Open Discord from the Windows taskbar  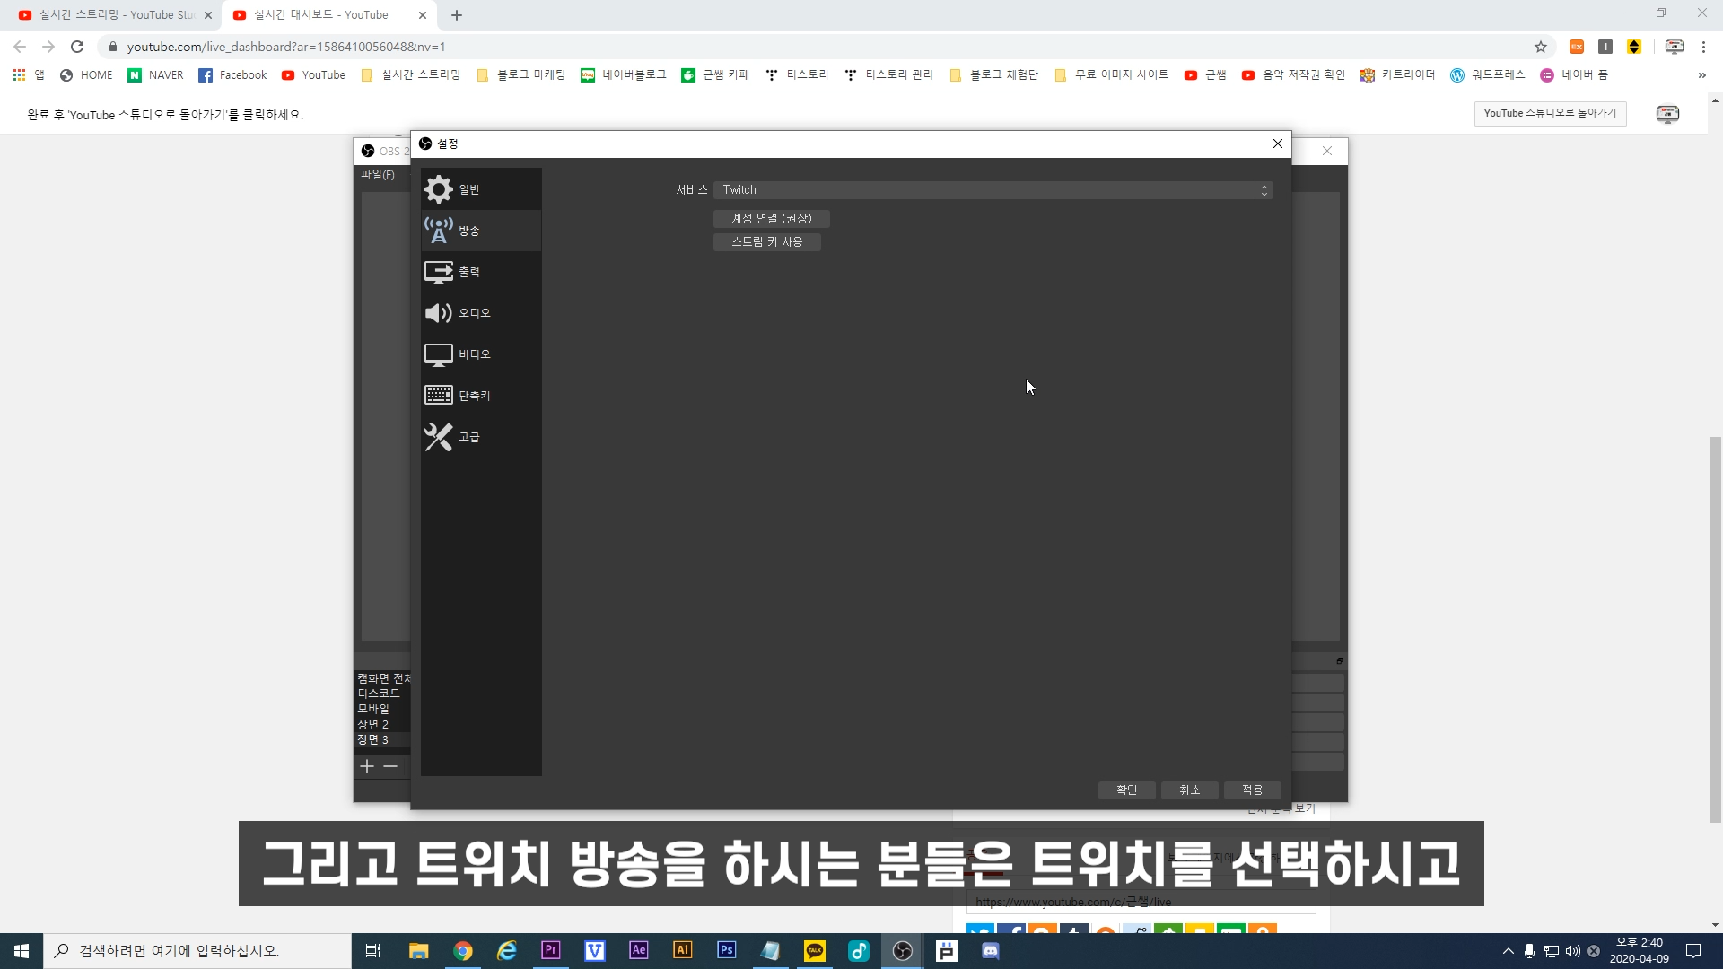click(x=991, y=951)
